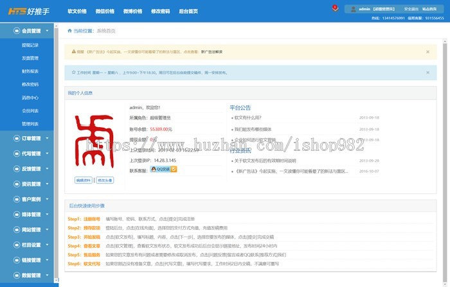Open 软文价格 in top navigation
450x287 pixels.
point(77,11)
